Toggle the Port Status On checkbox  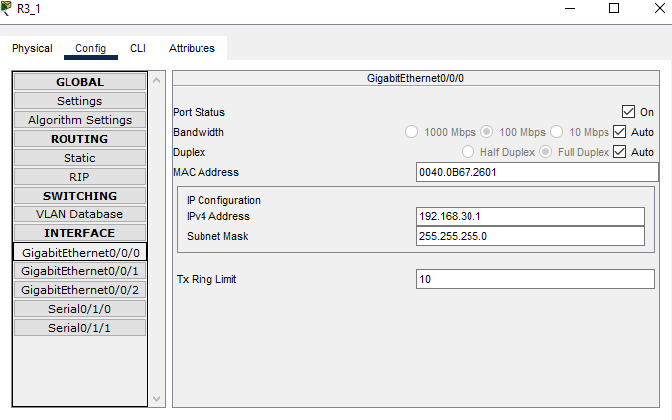point(628,112)
